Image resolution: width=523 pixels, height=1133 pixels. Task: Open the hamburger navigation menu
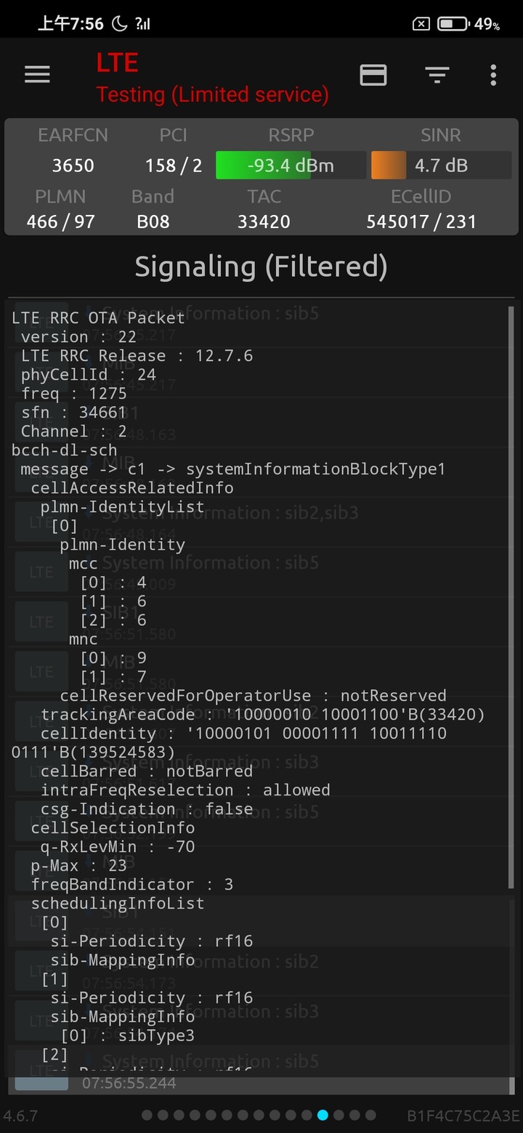tap(37, 75)
